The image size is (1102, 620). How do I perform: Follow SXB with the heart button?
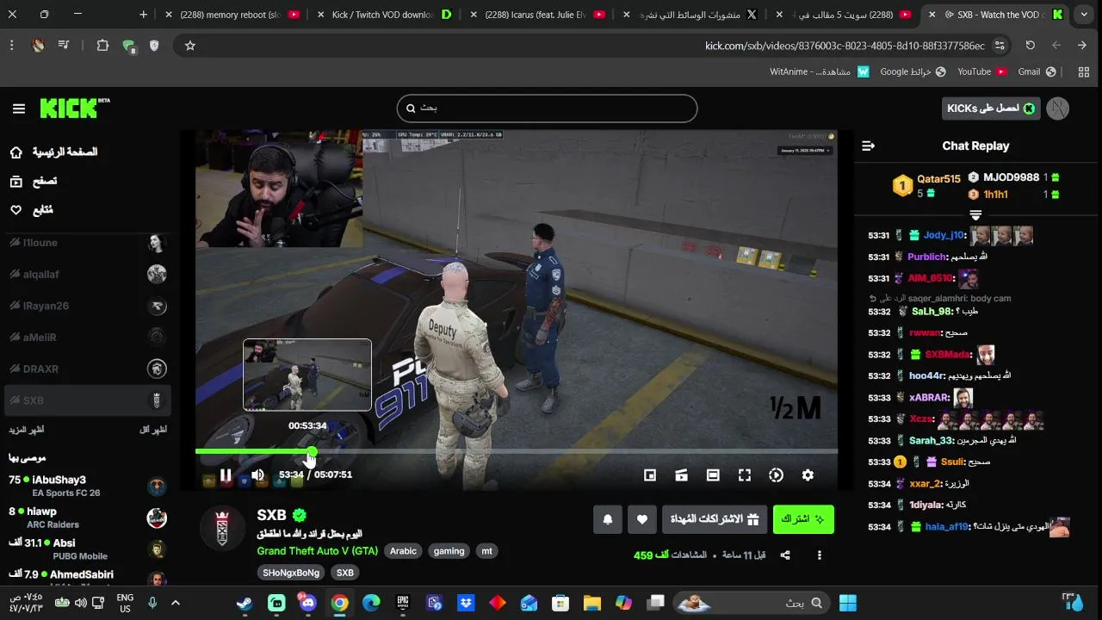tap(641, 519)
